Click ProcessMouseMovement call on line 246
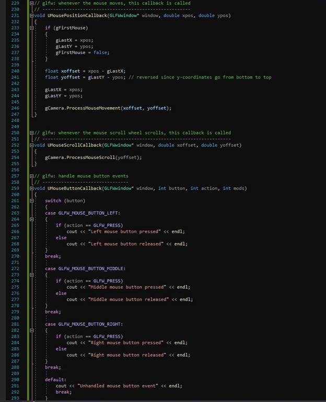The image size is (326, 402). coord(93,108)
